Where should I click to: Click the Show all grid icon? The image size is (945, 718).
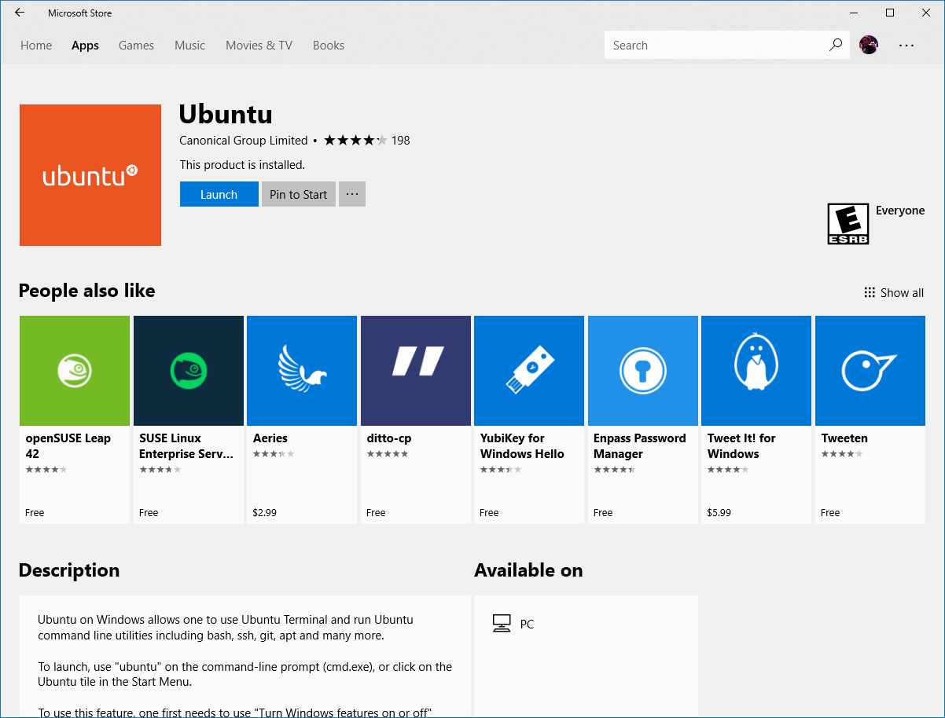tap(870, 292)
